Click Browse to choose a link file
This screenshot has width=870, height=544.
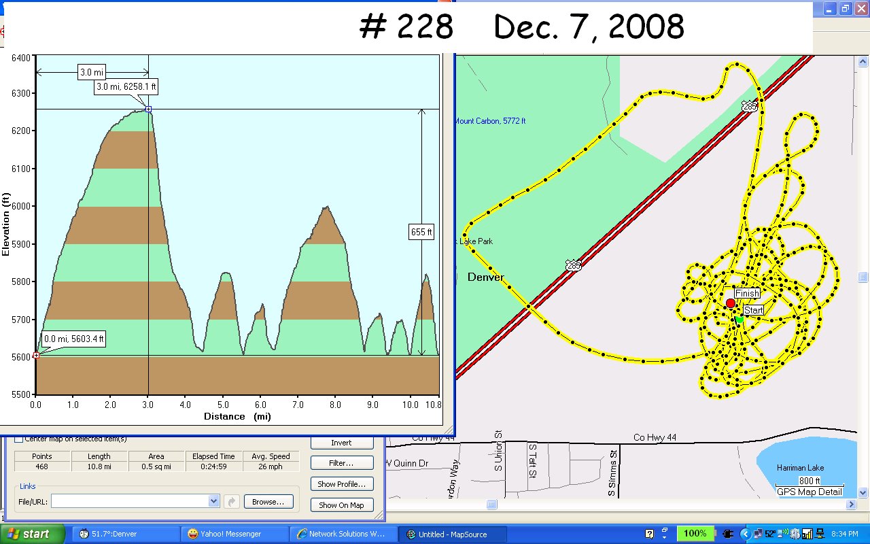pyautogui.click(x=268, y=502)
